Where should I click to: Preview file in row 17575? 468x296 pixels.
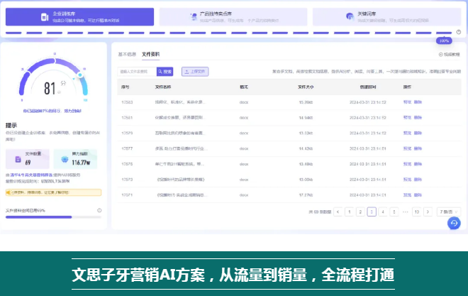[x=407, y=164]
